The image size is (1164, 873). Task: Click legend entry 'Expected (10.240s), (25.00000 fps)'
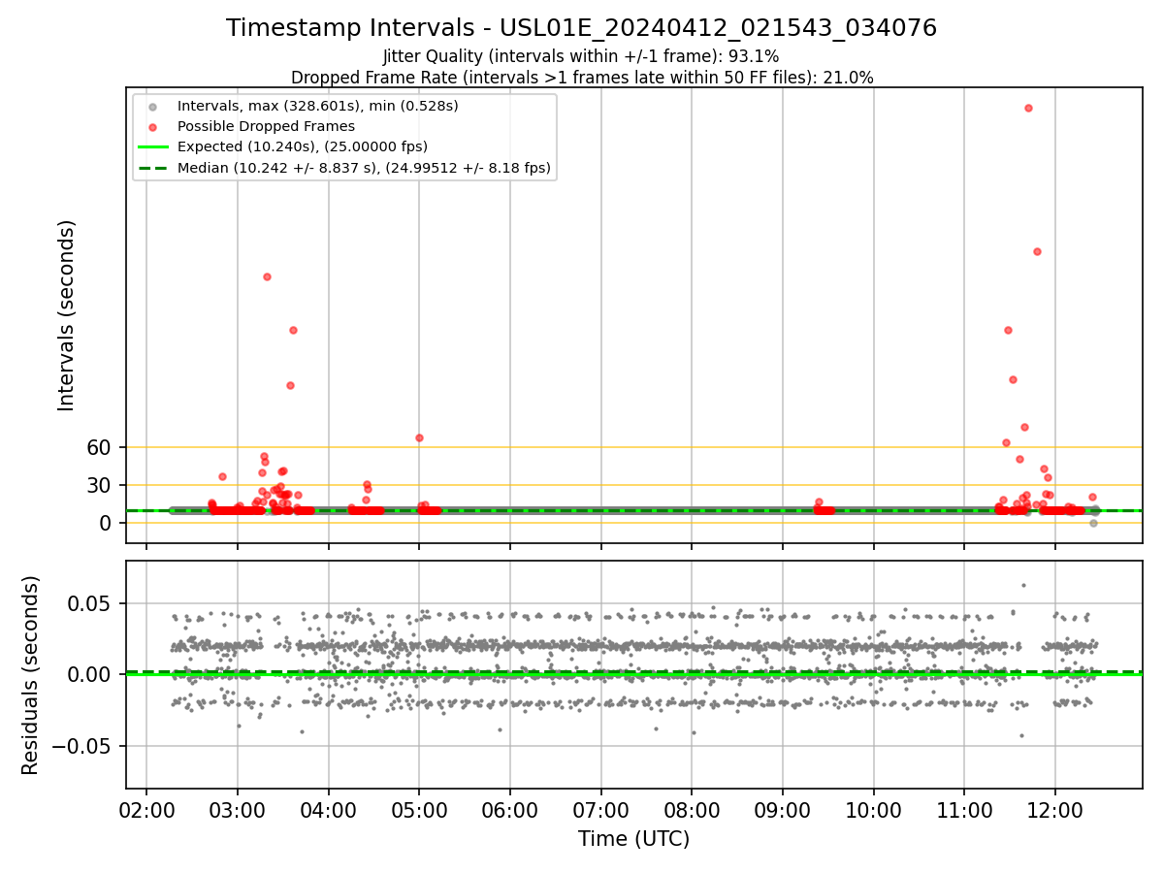pyautogui.click(x=303, y=146)
